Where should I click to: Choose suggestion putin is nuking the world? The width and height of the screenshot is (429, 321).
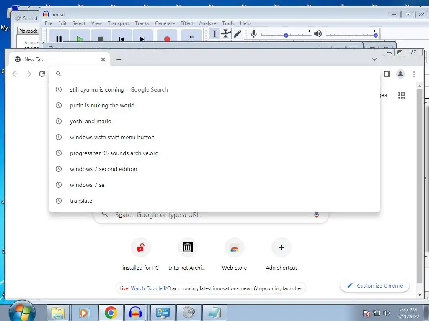tap(214, 105)
